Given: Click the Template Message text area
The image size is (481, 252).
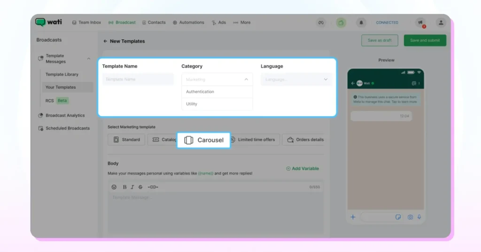Looking at the screenshot, I should [x=216, y=213].
